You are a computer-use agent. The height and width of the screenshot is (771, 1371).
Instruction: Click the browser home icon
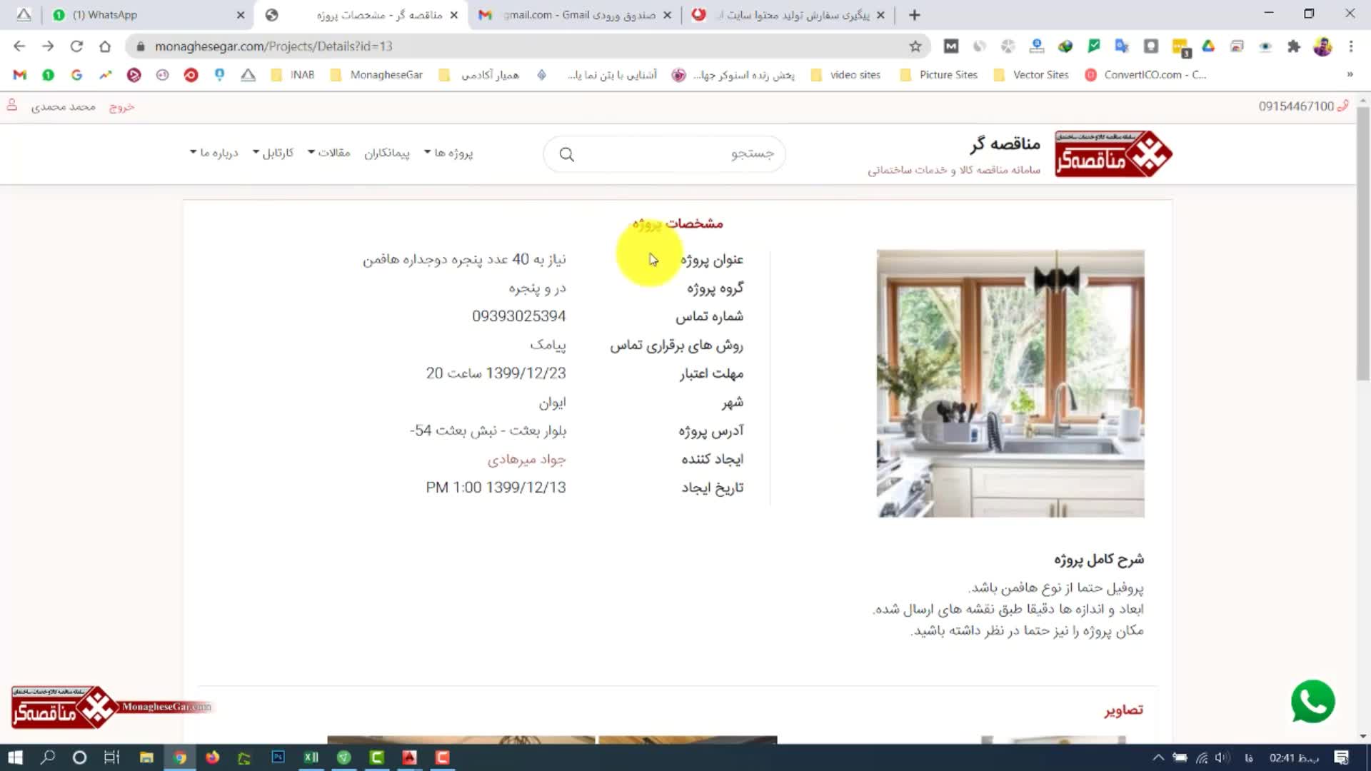click(105, 46)
